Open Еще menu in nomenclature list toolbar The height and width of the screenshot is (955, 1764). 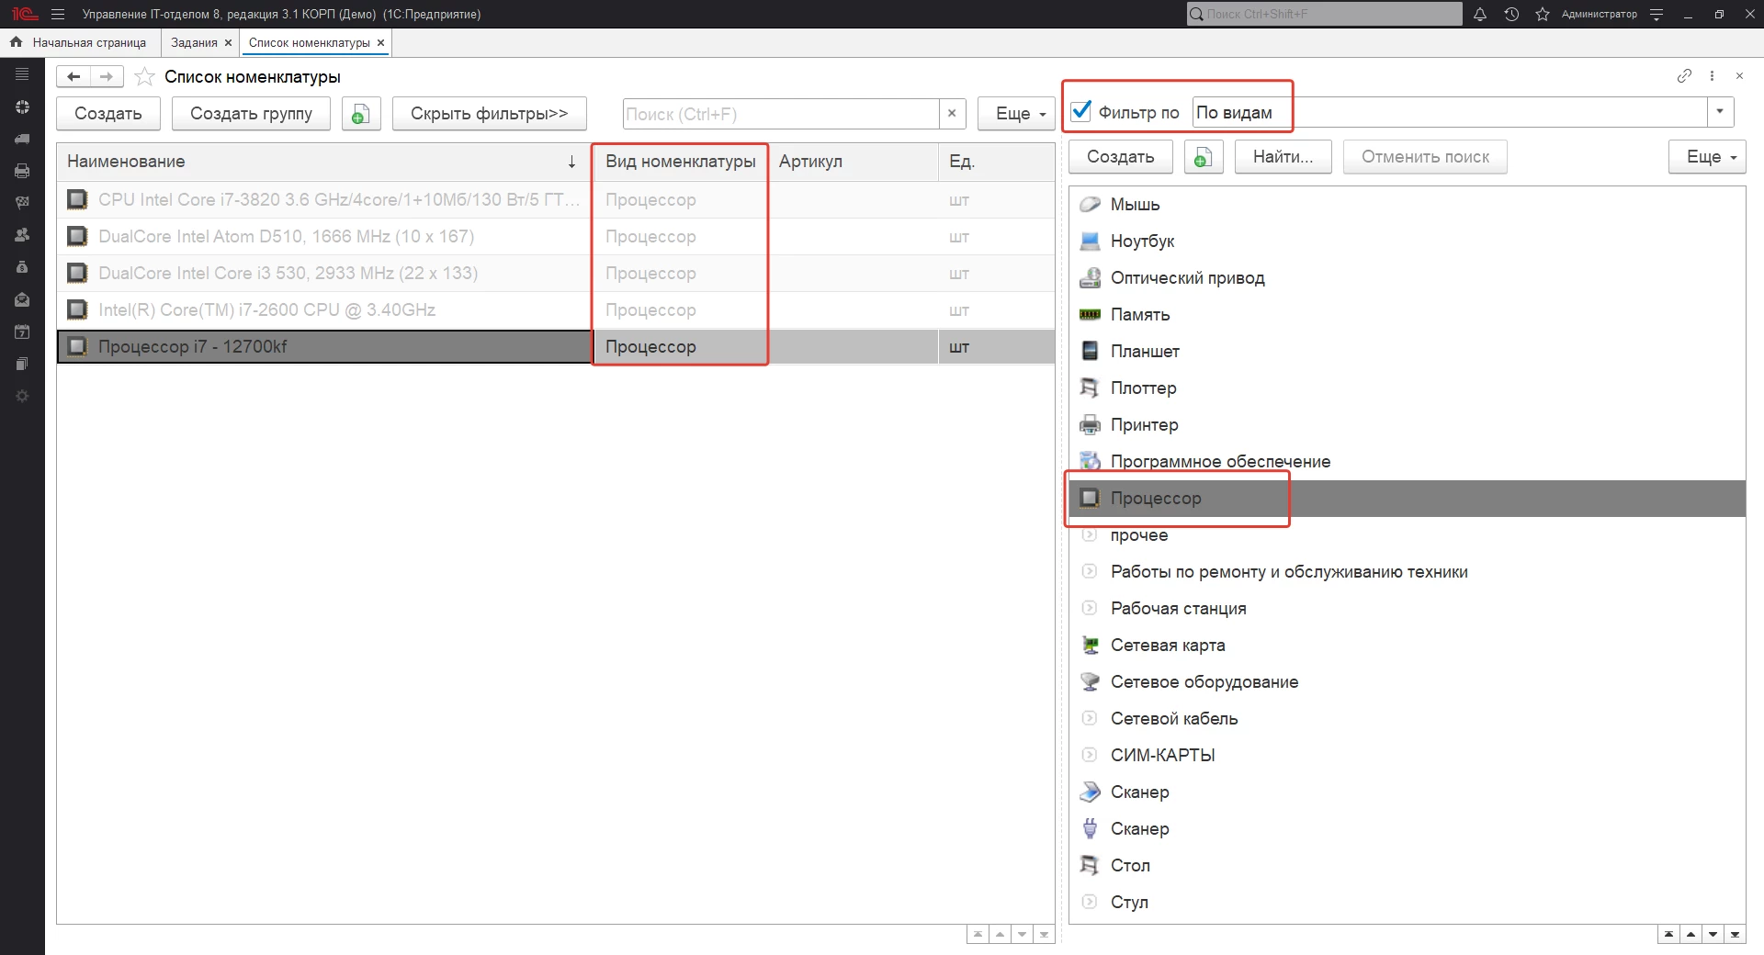[1017, 114]
